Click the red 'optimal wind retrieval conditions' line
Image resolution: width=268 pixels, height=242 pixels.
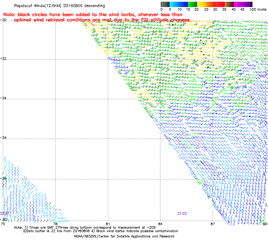[102, 20]
